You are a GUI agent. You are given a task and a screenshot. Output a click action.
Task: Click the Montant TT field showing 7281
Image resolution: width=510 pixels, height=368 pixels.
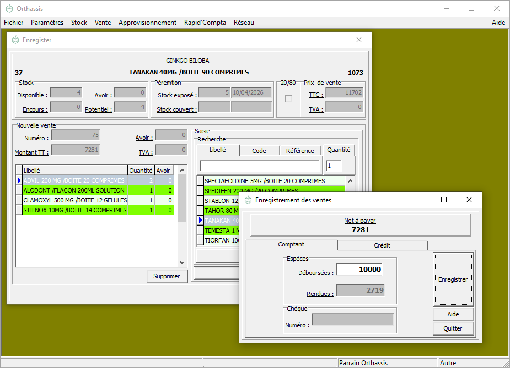[76, 150]
